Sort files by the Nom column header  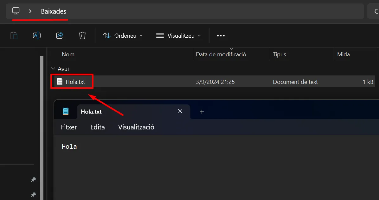[68, 54]
